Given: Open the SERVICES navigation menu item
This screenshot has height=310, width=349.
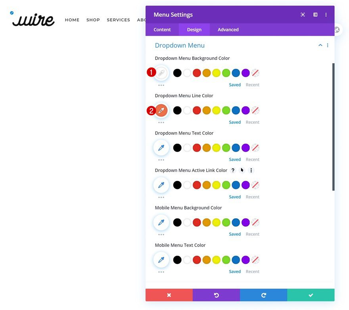Looking at the screenshot, I should point(118,20).
